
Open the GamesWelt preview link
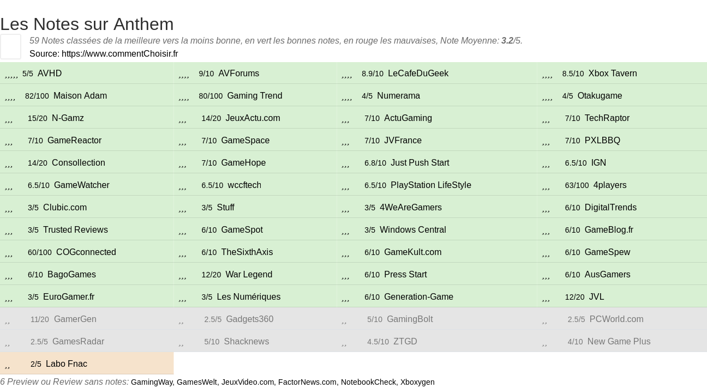click(x=197, y=382)
